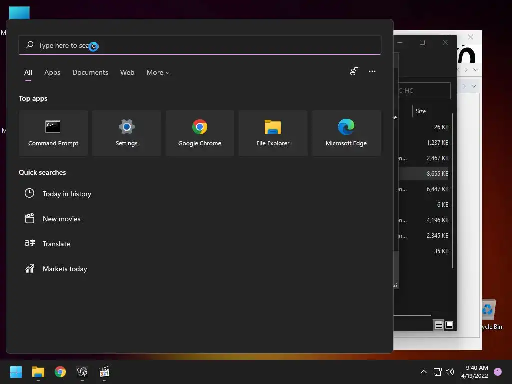This screenshot has width=512, height=384.
Task: Open the clock and date flyout
Action: click(475, 372)
